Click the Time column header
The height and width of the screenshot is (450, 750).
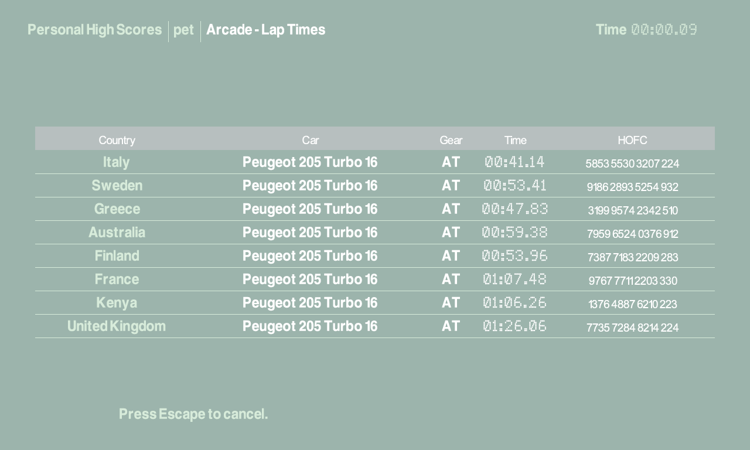click(515, 140)
